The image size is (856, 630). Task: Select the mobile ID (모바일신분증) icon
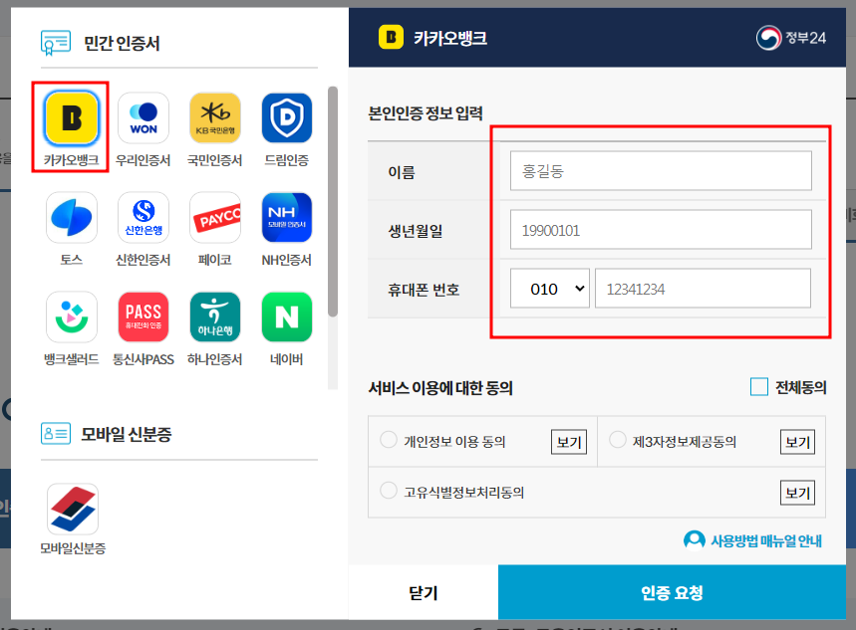click(73, 509)
